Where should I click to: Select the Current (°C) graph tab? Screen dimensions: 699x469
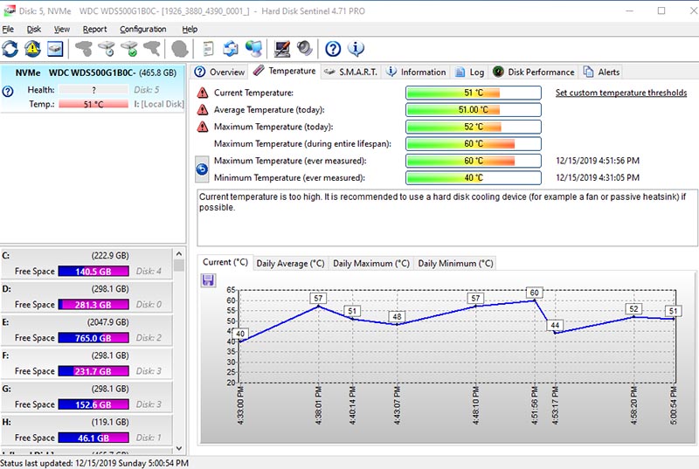coord(225,262)
